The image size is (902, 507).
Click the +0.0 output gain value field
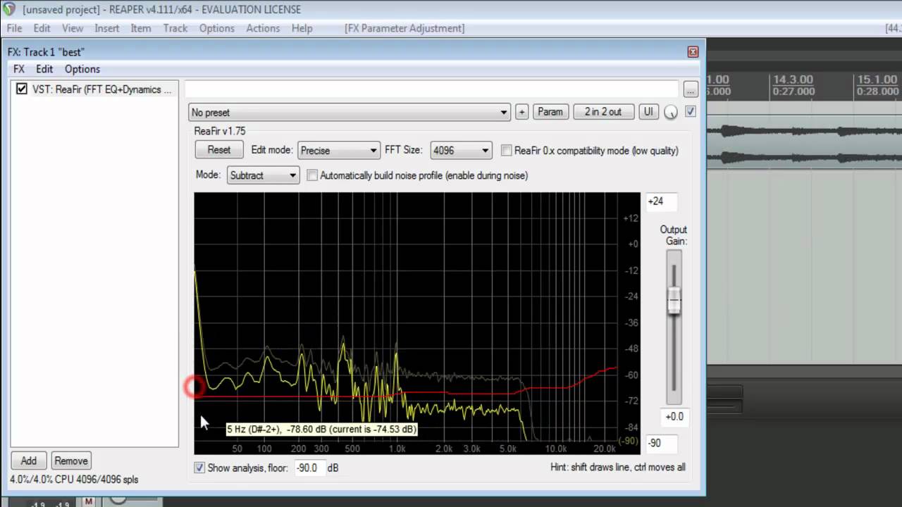(x=674, y=416)
